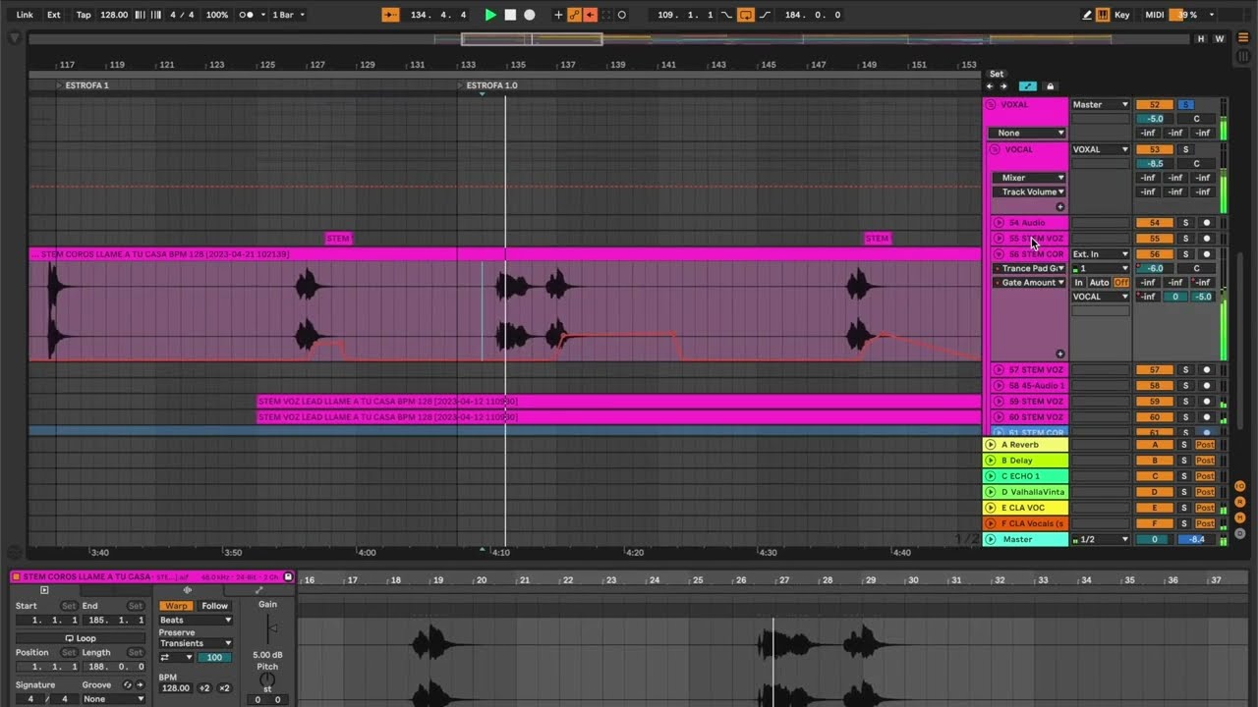Toggle the Metronome

(x=246, y=15)
